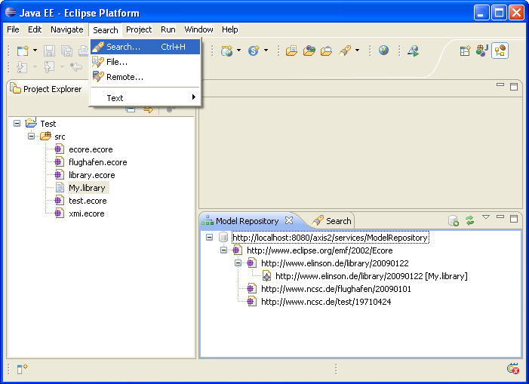Open the search toolbar dropdown arrow
Screen dimensions: 529x384
[357, 51]
